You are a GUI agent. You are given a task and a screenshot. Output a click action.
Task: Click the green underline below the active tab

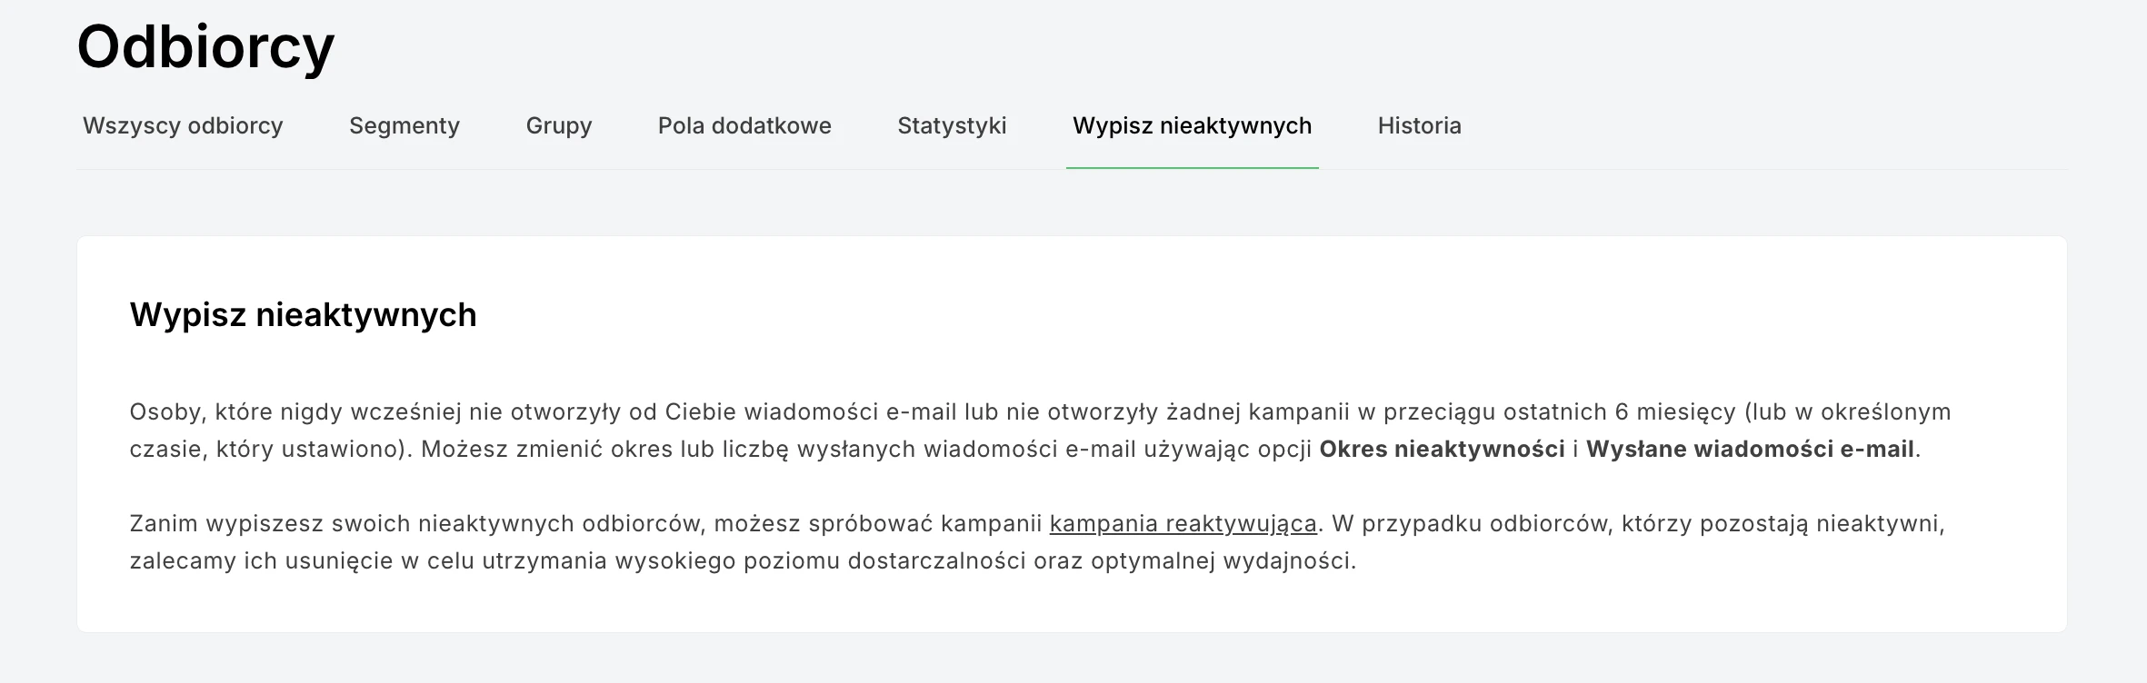click(x=1192, y=168)
